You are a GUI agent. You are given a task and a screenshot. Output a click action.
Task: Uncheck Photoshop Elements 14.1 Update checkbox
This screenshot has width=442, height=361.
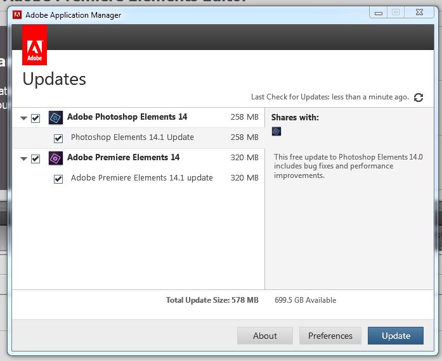point(58,139)
